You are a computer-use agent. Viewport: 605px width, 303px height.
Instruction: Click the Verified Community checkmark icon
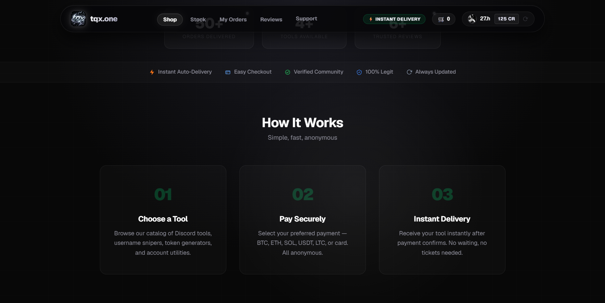(x=287, y=72)
